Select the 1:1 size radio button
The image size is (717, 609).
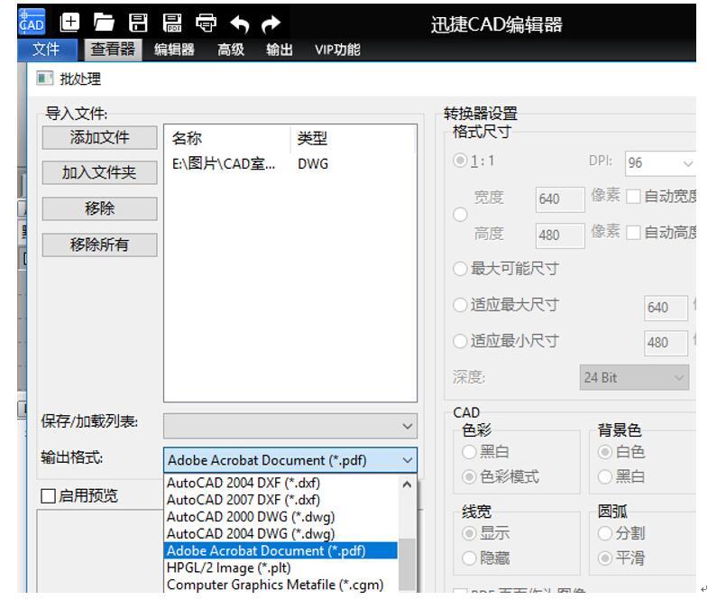460,161
